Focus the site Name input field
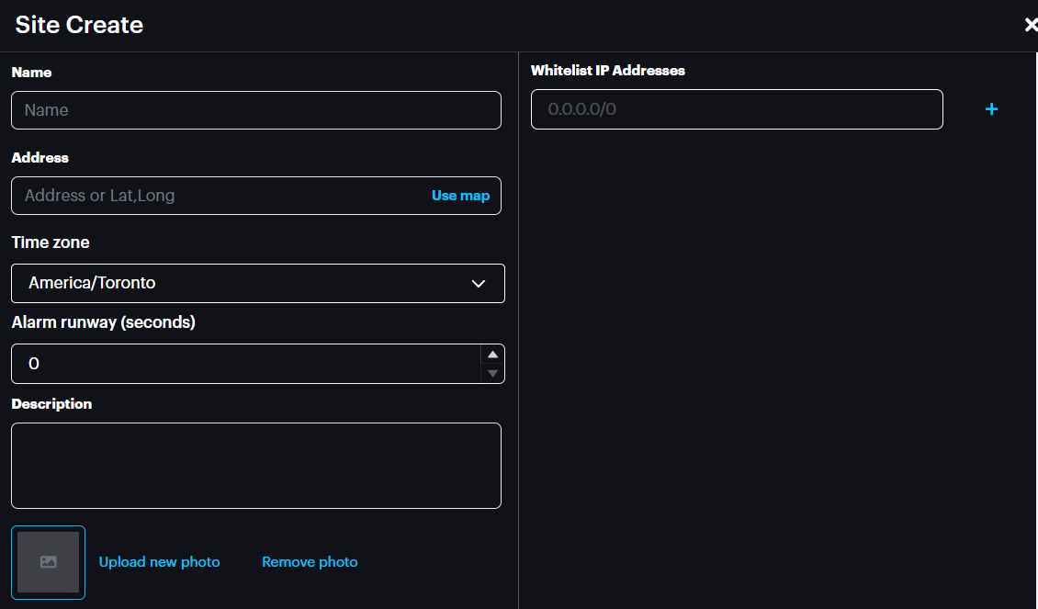 coord(255,110)
